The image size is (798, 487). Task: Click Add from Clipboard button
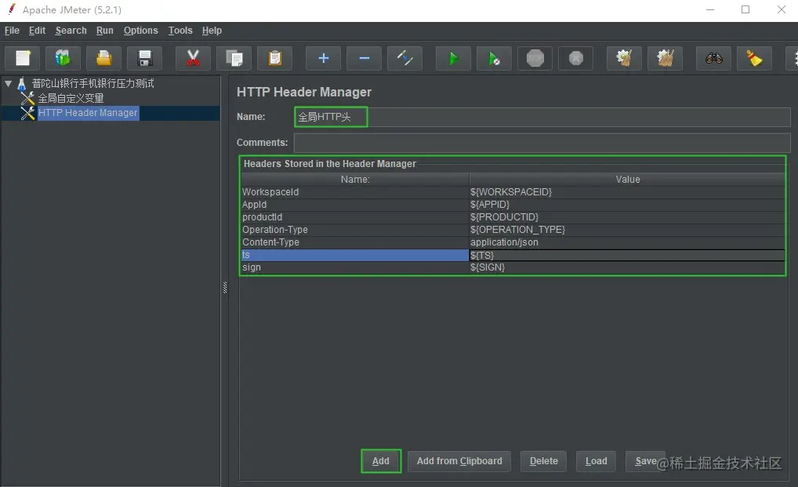click(x=459, y=461)
